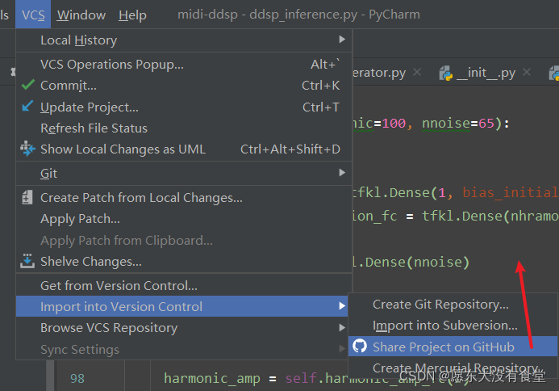Image resolution: width=559 pixels, height=391 pixels.
Task: Click Share Project on GitHub
Action: 453,347
